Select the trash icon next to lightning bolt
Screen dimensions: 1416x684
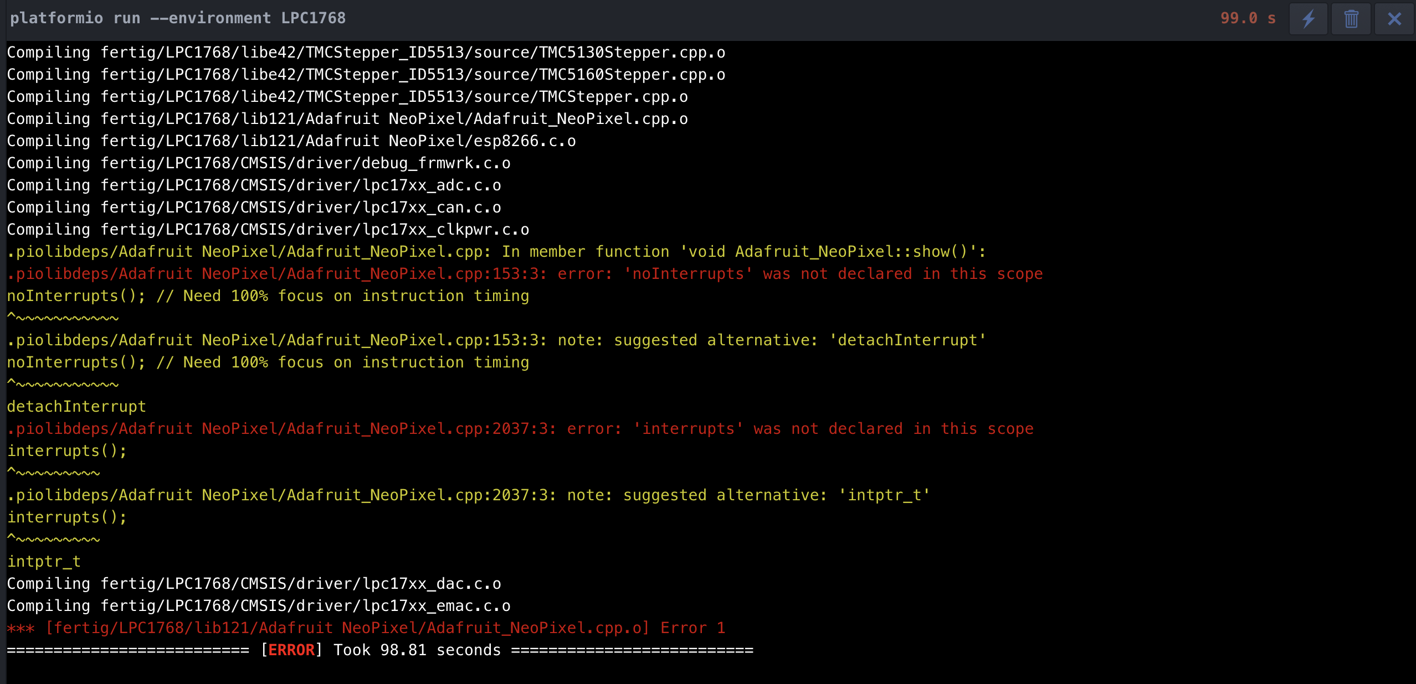[1351, 18]
